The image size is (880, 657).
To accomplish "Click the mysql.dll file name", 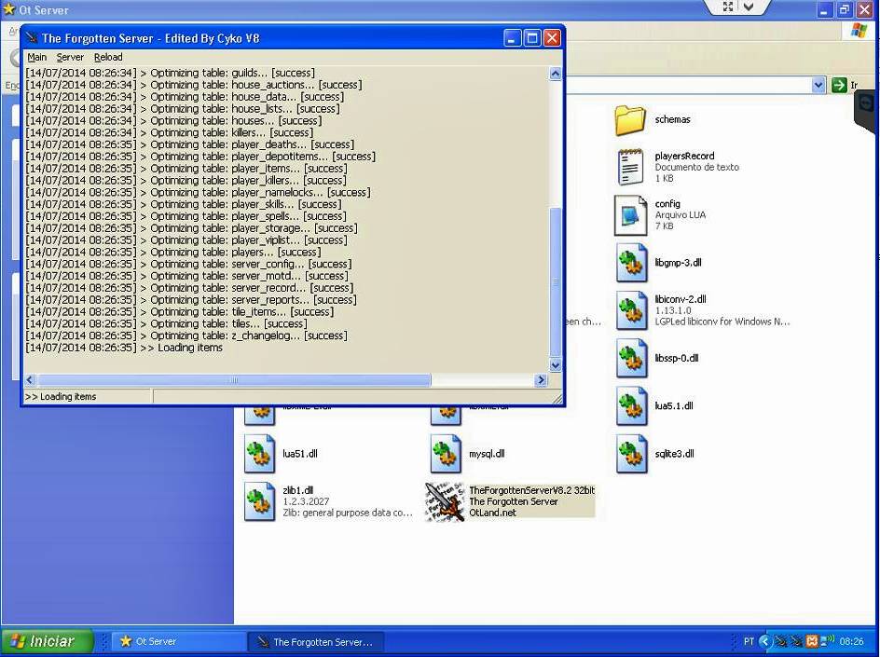I will [x=487, y=453].
